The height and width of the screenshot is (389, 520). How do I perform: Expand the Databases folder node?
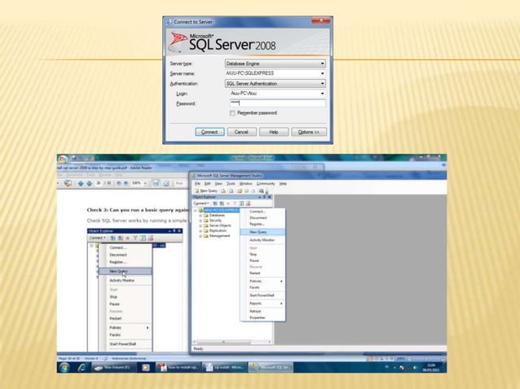coord(201,215)
